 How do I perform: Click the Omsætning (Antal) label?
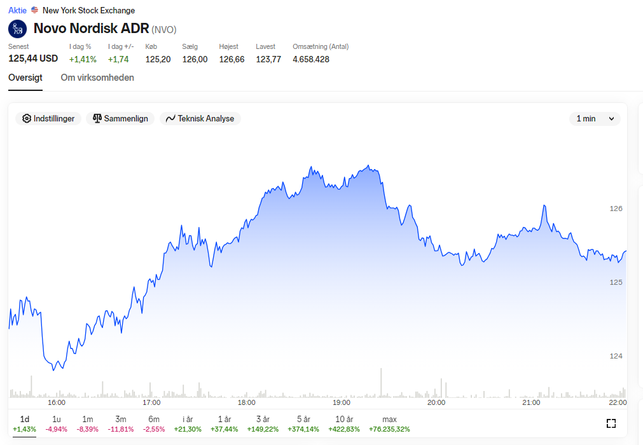coord(321,46)
